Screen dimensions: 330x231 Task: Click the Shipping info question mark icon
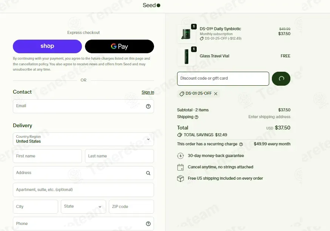196,117
